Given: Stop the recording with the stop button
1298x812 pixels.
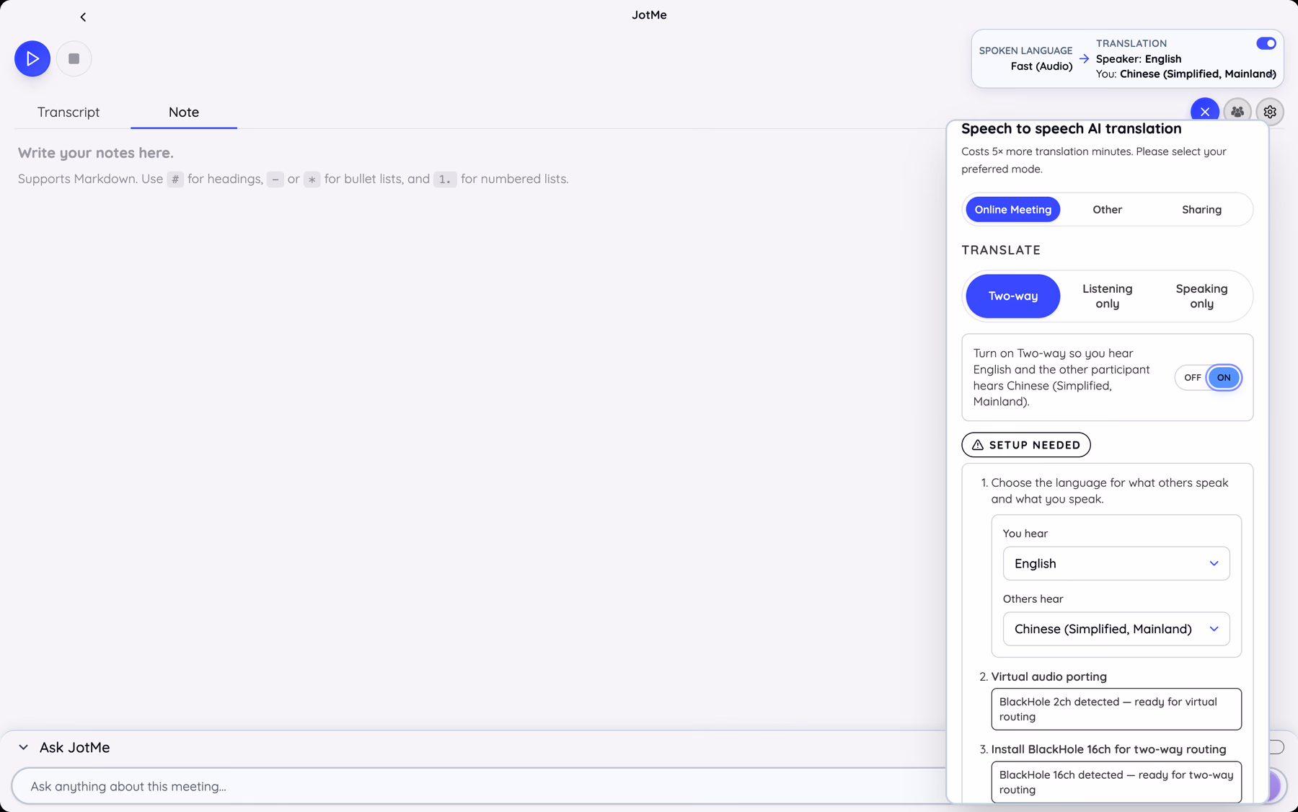Looking at the screenshot, I should pyautogui.click(x=74, y=58).
